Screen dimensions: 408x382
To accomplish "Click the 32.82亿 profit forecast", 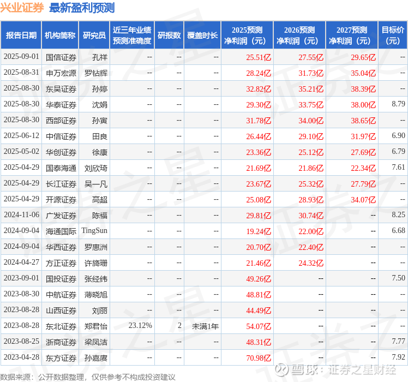I will [259, 89].
